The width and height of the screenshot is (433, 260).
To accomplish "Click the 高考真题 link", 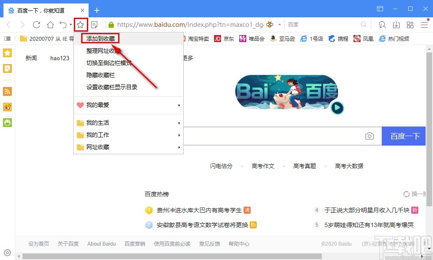I will (x=304, y=166).
